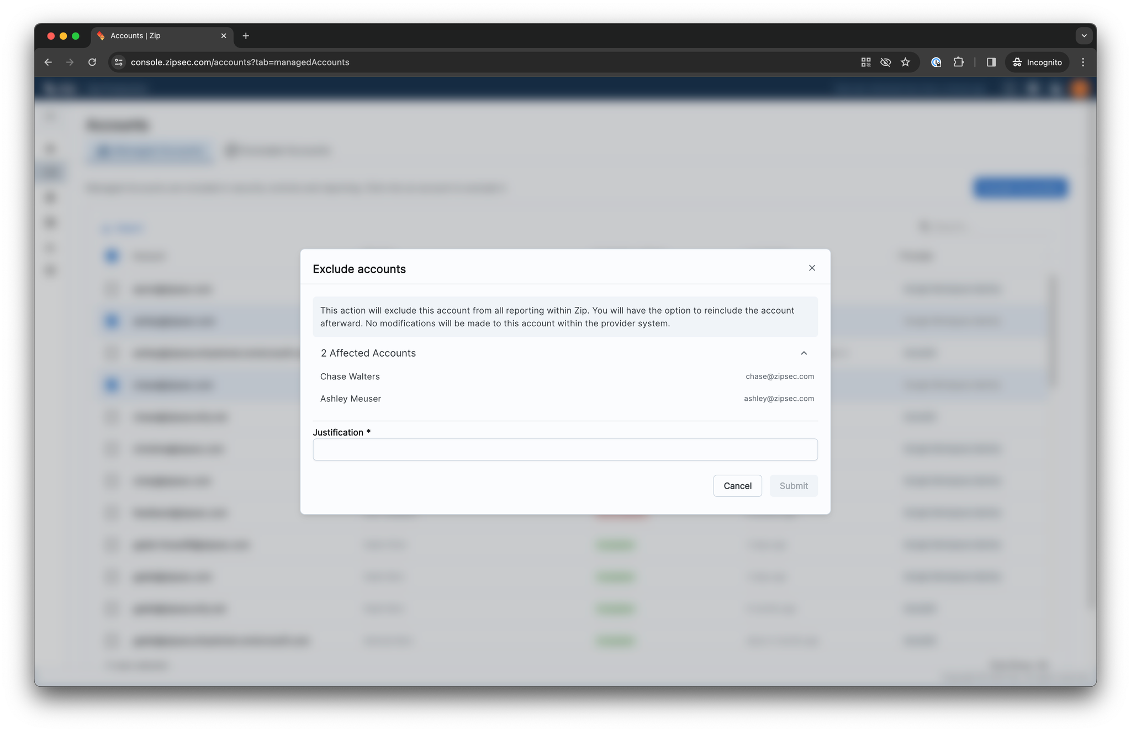Image resolution: width=1131 pixels, height=732 pixels.
Task: Expand the tab search dropdown arrow
Action: click(x=1084, y=36)
